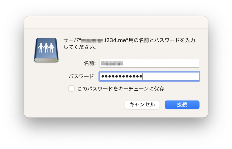
Task: Focus the 名前 name input field
Action: 149,63
